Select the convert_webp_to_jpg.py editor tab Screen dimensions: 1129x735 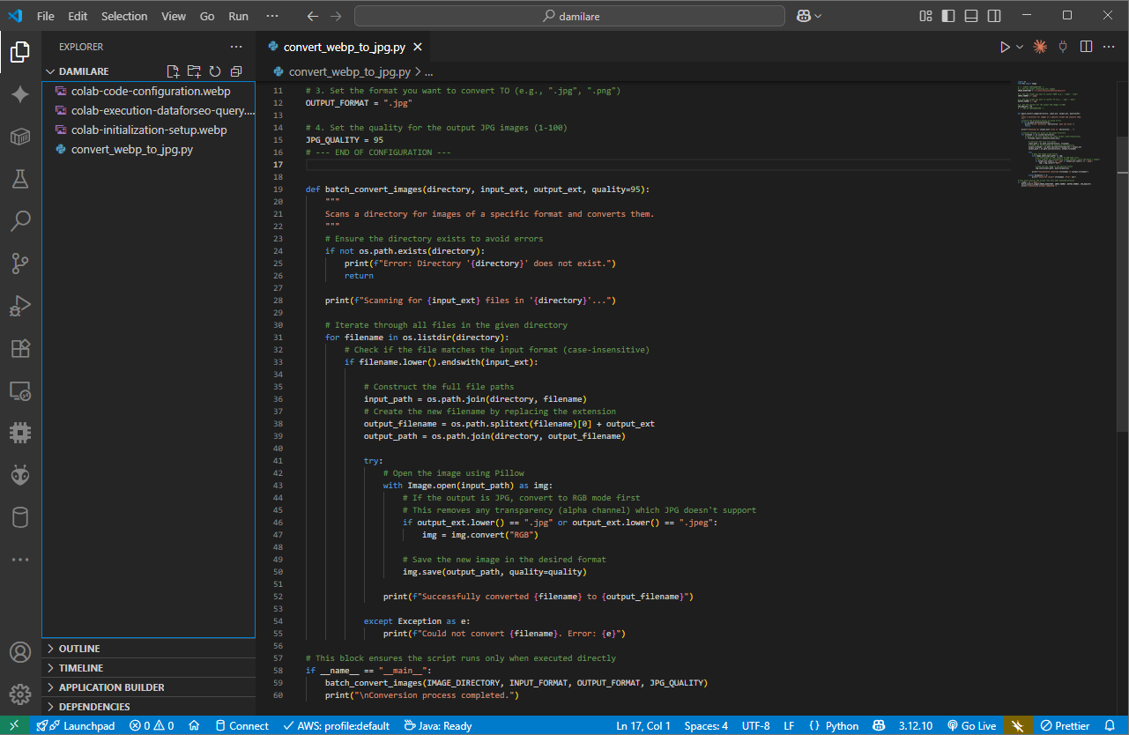click(x=344, y=48)
